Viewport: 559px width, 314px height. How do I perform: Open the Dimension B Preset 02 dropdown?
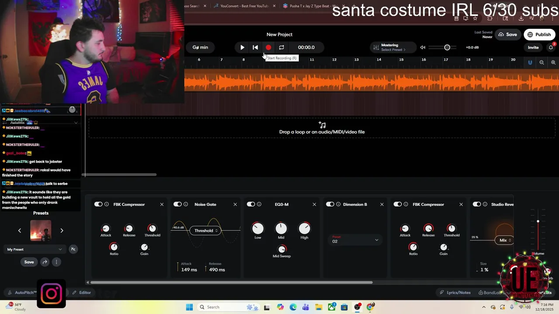(355, 240)
